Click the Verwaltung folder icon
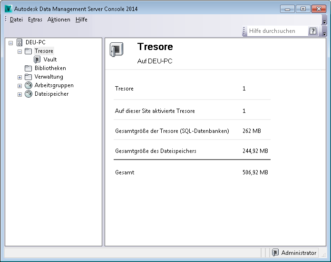 [x=28, y=77]
